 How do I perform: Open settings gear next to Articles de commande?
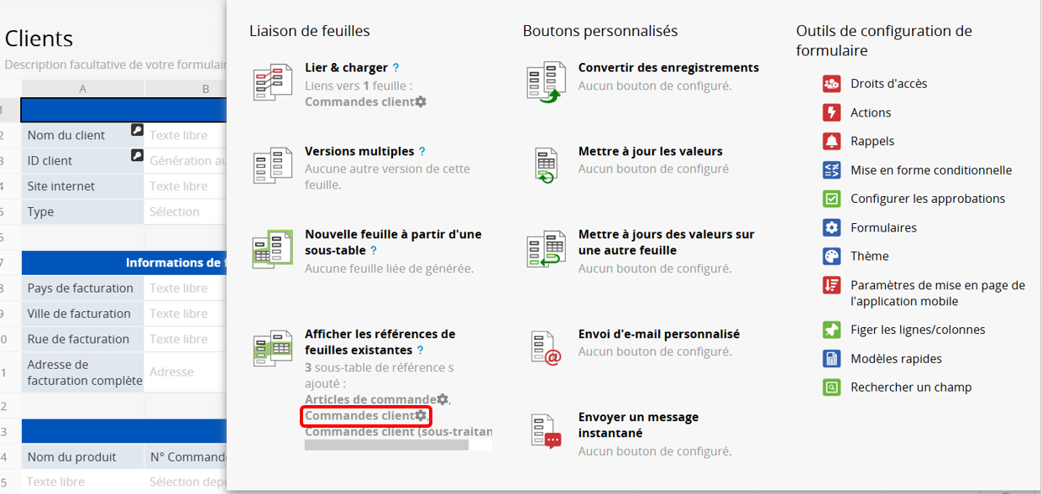[442, 400]
